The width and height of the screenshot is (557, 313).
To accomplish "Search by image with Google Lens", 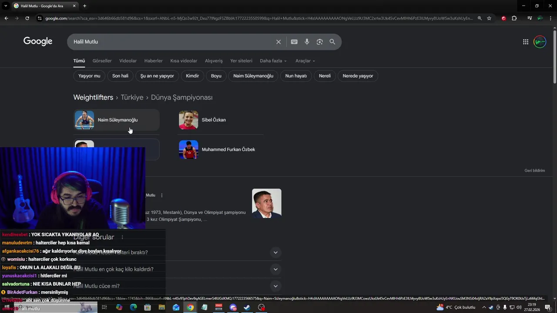I will [320, 42].
